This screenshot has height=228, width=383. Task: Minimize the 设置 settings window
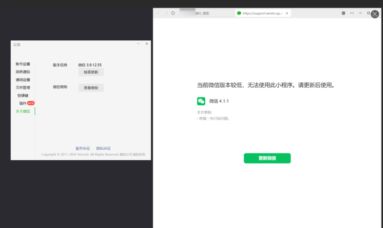coord(138,44)
